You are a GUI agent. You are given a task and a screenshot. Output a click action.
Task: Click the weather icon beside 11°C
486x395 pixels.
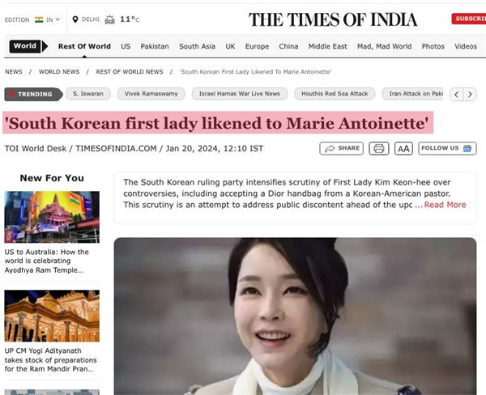(109, 19)
